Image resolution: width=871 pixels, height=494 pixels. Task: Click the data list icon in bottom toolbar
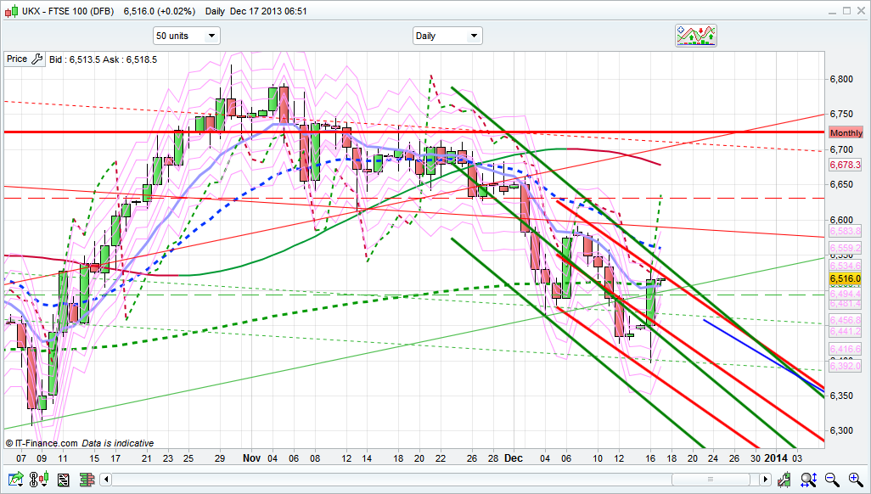[x=62, y=480]
